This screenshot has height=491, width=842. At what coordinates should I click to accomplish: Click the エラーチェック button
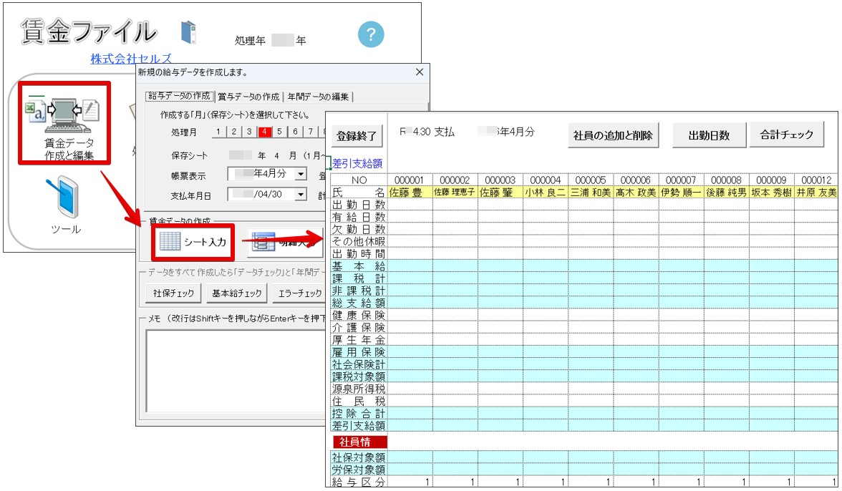[299, 293]
